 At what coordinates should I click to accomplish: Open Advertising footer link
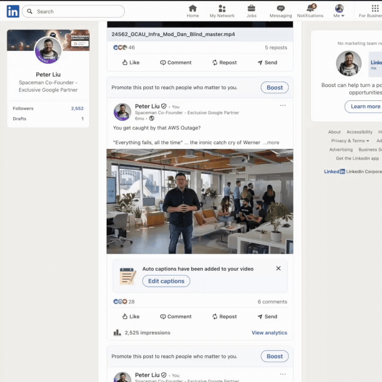[x=341, y=149]
